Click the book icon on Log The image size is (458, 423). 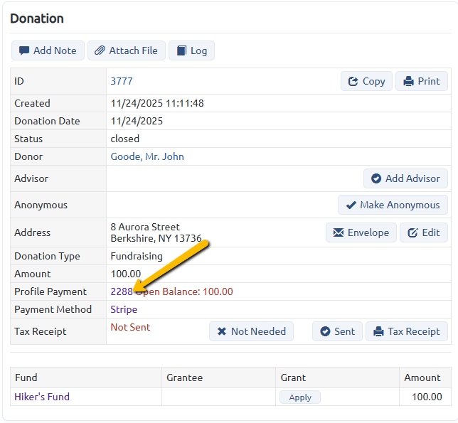tap(181, 50)
